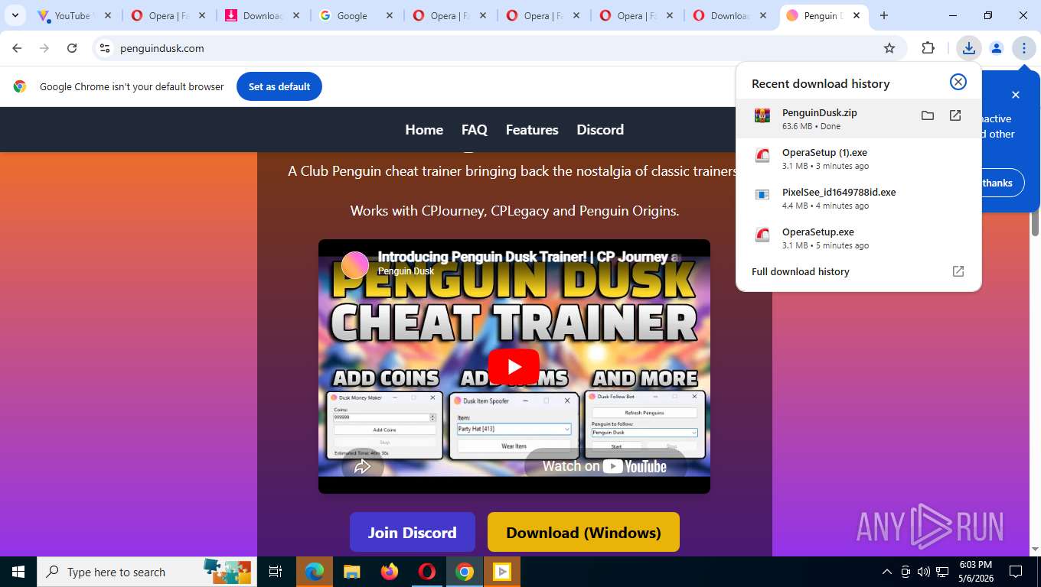Launch Firefox from taskbar
Screen dimensions: 1041x587
click(390, 572)
